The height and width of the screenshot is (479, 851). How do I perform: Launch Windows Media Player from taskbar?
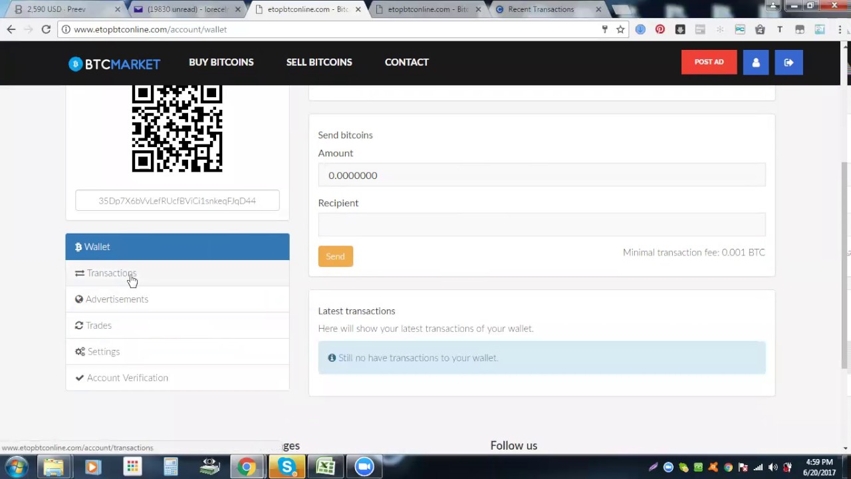coord(92,467)
